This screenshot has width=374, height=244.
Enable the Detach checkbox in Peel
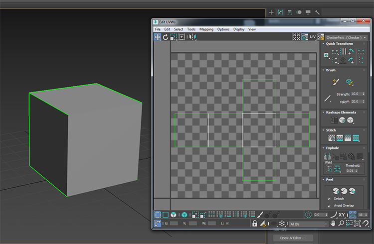point(329,198)
